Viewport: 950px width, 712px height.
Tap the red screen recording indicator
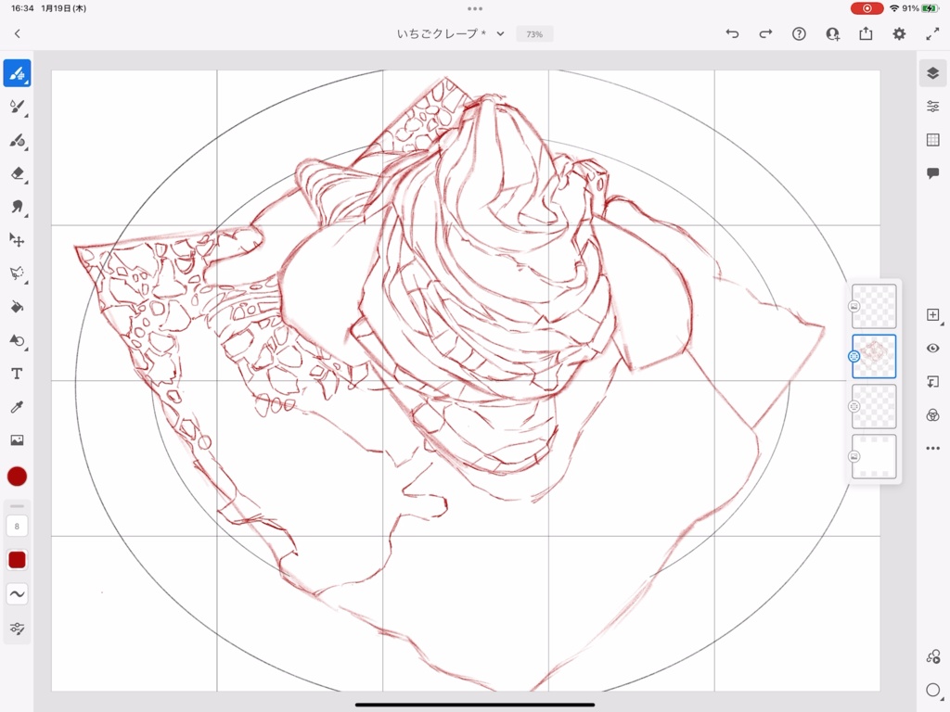867,8
